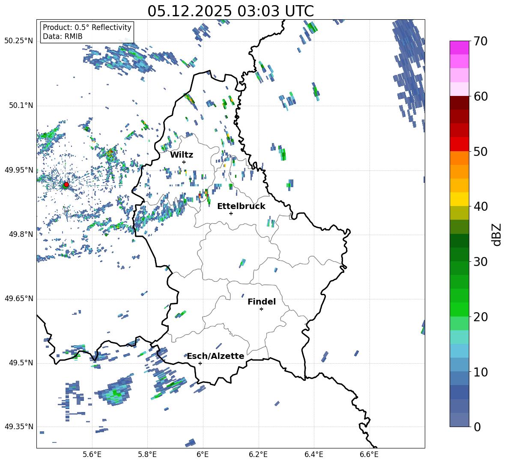Click the red radar site marker

pyautogui.click(x=66, y=185)
